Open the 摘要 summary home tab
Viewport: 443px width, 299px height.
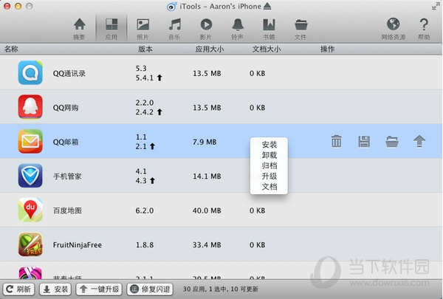80,29
